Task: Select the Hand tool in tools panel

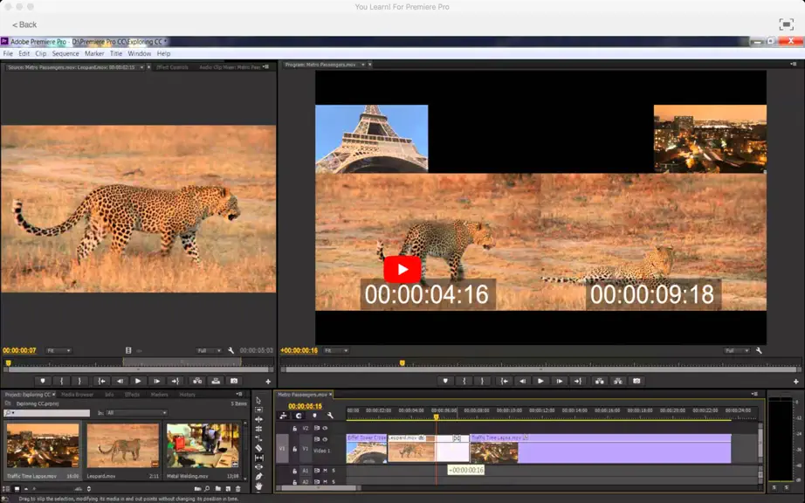Action: pos(258,486)
